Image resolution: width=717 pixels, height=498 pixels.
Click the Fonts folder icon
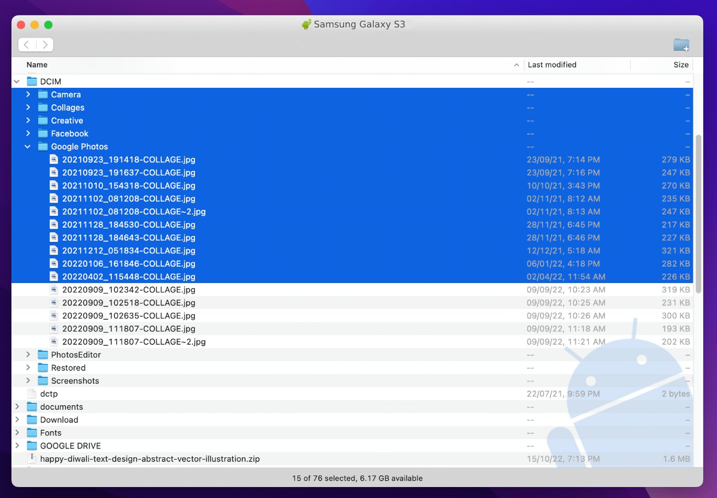(32, 433)
